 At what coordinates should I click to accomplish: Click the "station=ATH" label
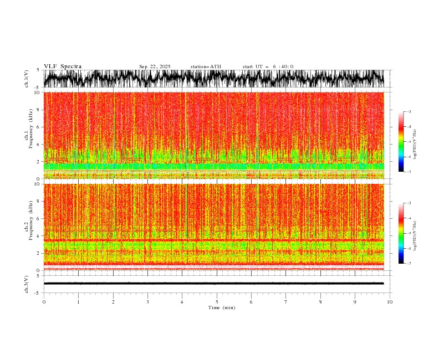click(x=206, y=66)
